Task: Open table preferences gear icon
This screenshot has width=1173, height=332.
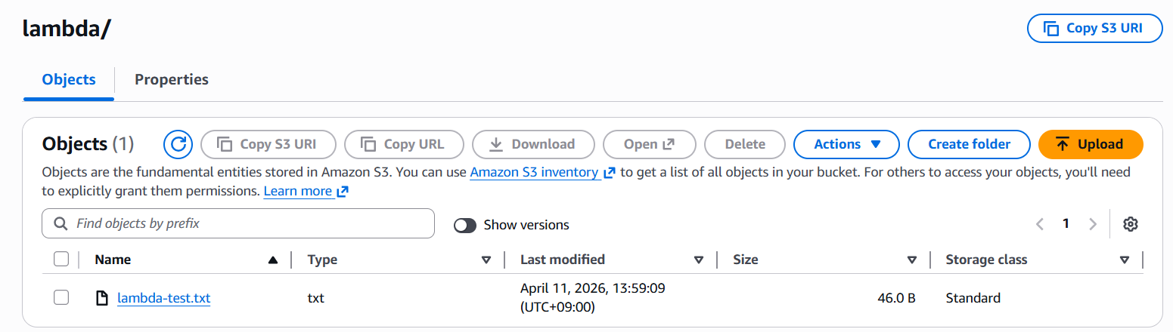Action: point(1131,224)
